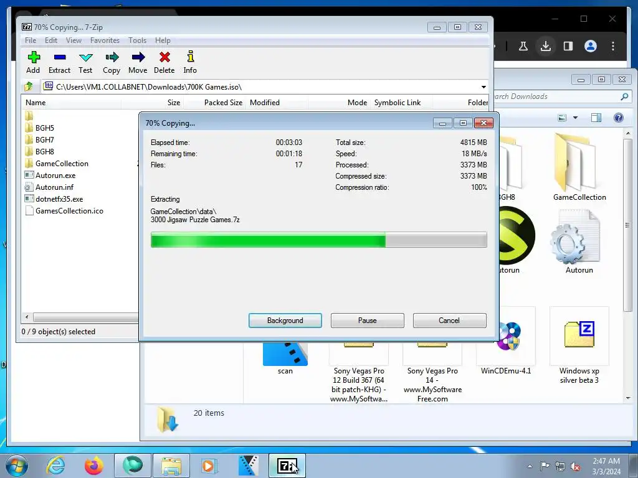Launch Firefox from the taskbar
This screenshot has width=638, height=478.
94,466
